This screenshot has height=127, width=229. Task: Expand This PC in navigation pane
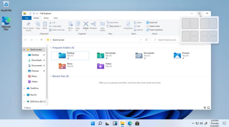click(24, 95)
